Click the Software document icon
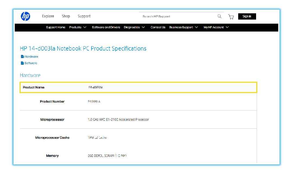 tap(22, 63)
